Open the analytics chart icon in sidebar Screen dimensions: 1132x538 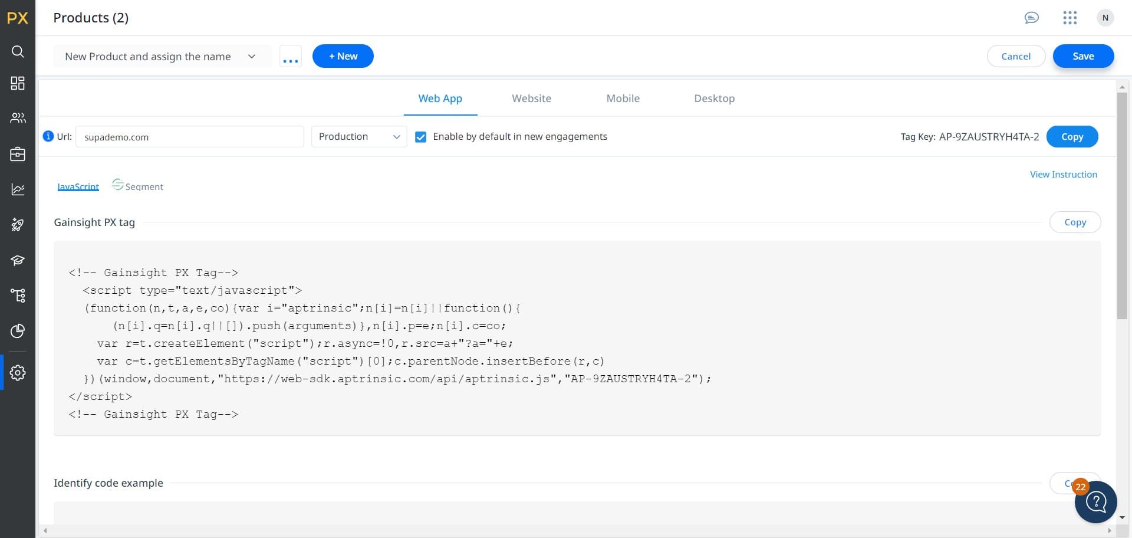18,189
